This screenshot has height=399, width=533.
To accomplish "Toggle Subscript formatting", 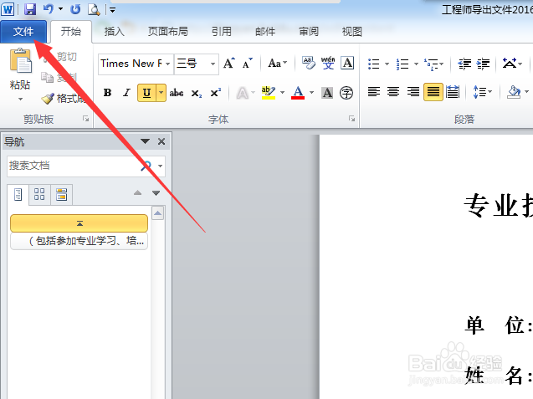I will point(196,93).
